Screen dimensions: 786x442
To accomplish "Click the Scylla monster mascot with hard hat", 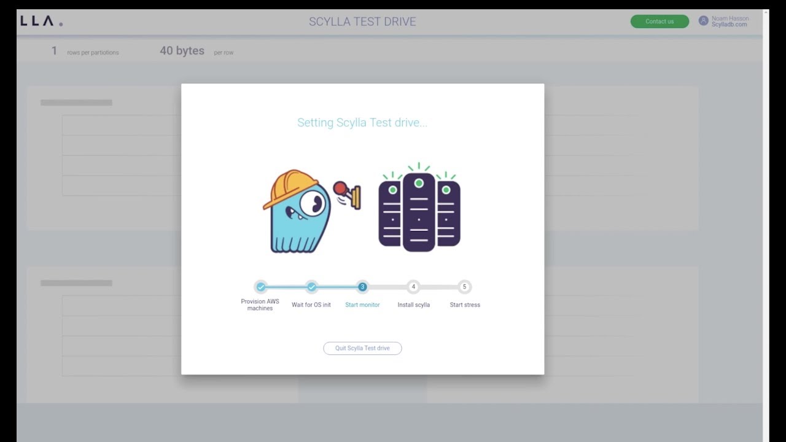I will click(297, 211).
